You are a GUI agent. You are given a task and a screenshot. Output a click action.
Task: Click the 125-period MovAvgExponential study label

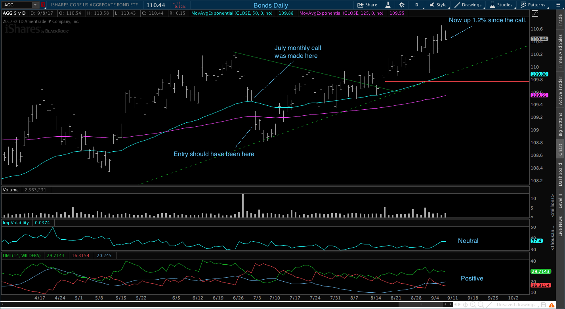(341, 13)
